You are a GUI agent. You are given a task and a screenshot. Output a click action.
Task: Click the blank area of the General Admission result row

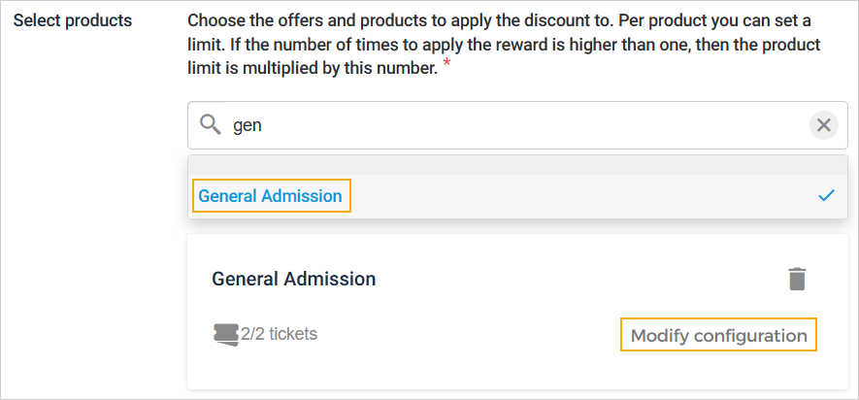point(582,196)
